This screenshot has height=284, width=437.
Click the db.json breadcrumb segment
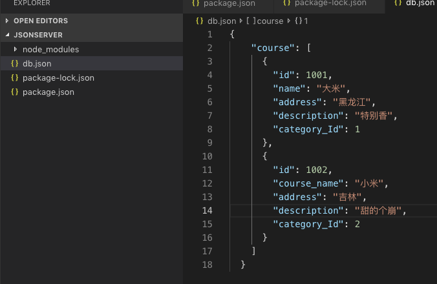222,21
